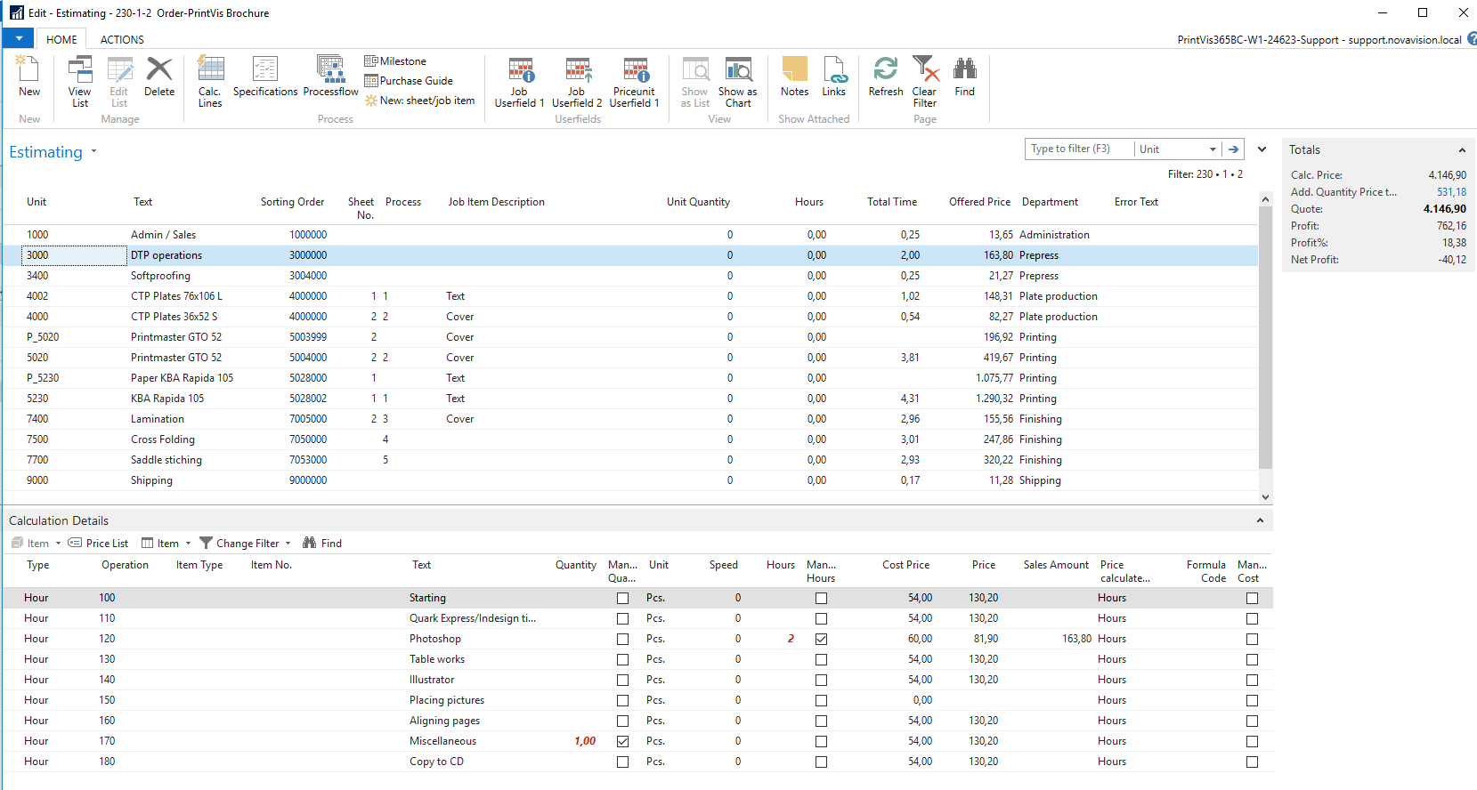The image size is (1477, 790).
Task: Check Man. Quantity for Table works row
Action: coord(622,660)
